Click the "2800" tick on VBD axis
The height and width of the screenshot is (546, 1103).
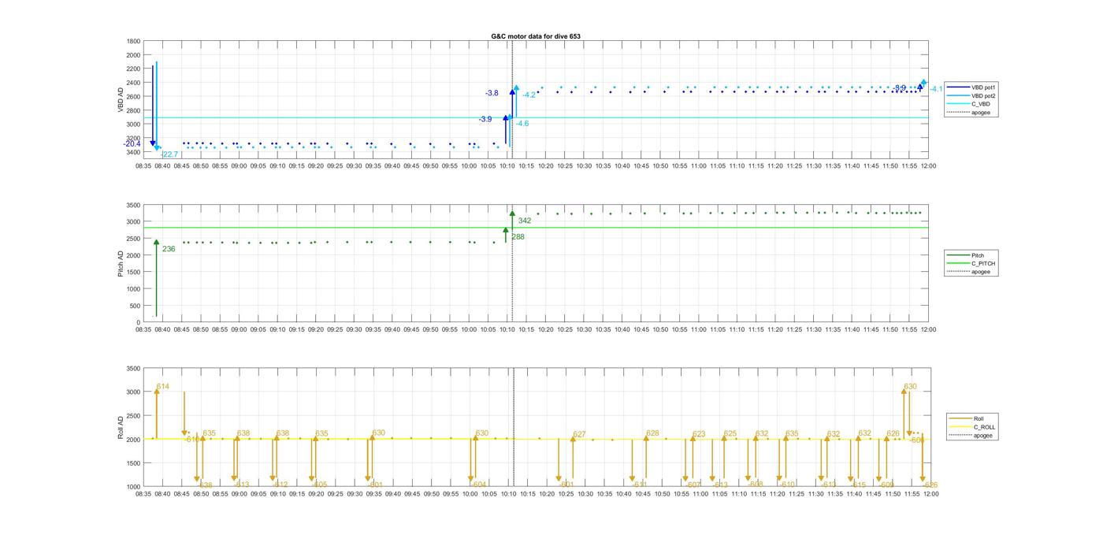pyautogui.click(x=134, y=110)
